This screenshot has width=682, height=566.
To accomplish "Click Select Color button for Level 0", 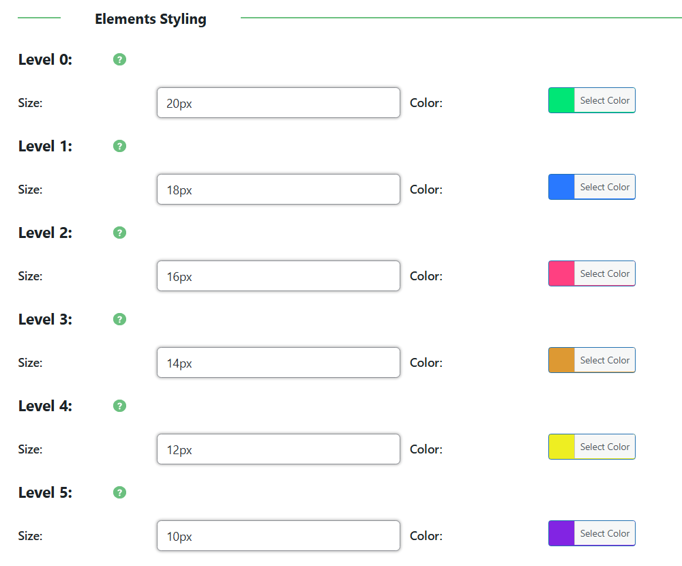I will coord(604,100).
